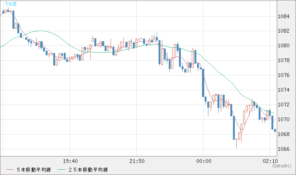Click the 02:10 time axis label
This screenshot has width=296, height=175.
(270, 161)
